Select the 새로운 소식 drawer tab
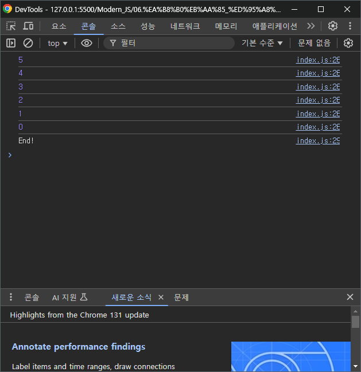Image resolution: width=361 pixels, height=372 pixels. (131, 297)
